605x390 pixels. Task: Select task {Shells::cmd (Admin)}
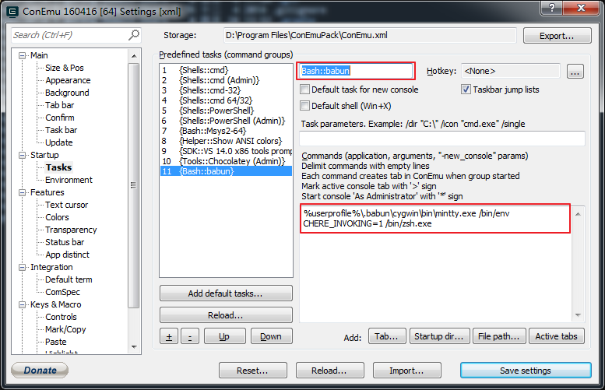226,80
